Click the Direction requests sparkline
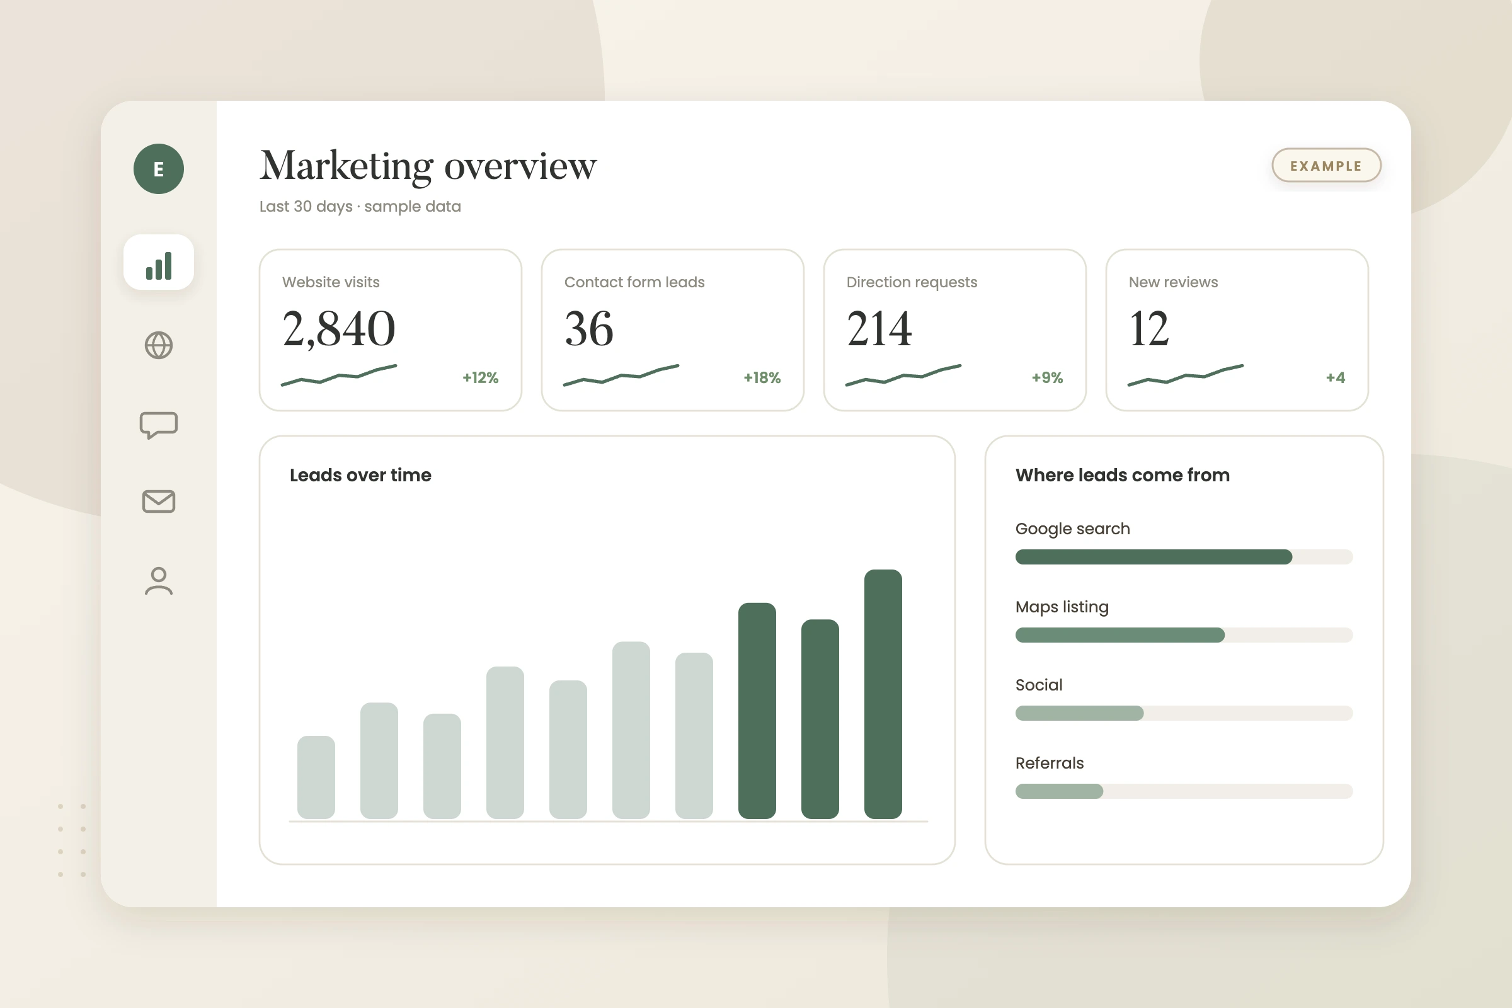1512x1008 pixels. (x=903, y=375)
